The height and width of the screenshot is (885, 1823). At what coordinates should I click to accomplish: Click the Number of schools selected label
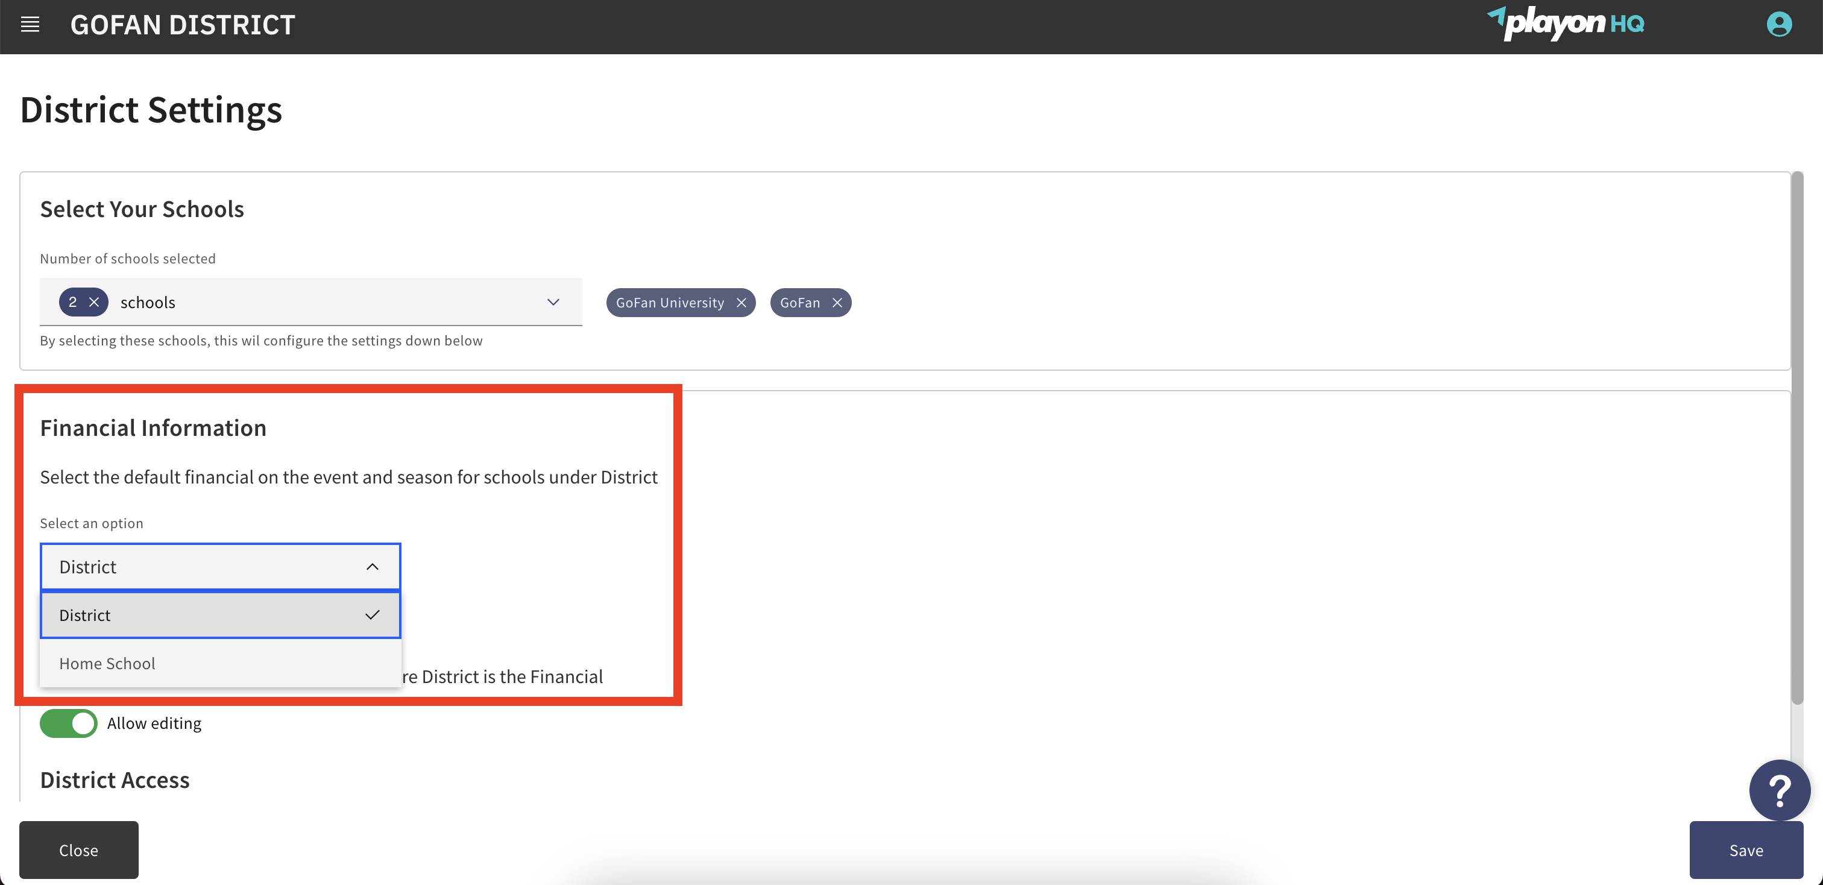point(127,259)
